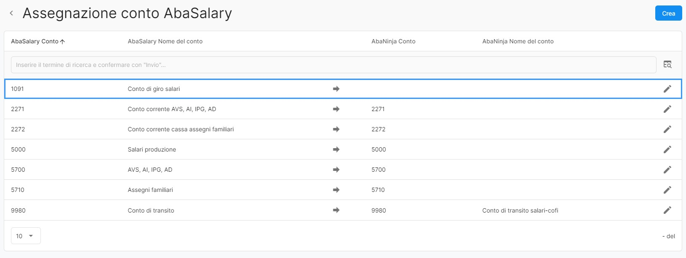Edit the 9980 Conto di transito row

[667, 210]
